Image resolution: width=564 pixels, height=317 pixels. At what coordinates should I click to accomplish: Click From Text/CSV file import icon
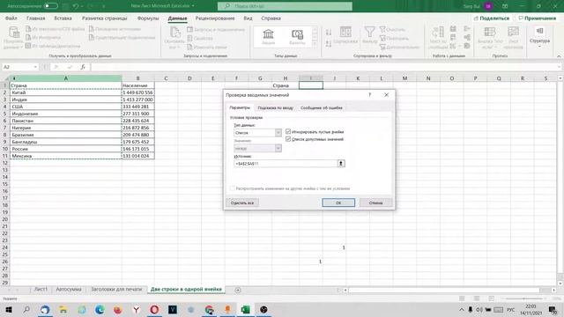pos(28,29)
